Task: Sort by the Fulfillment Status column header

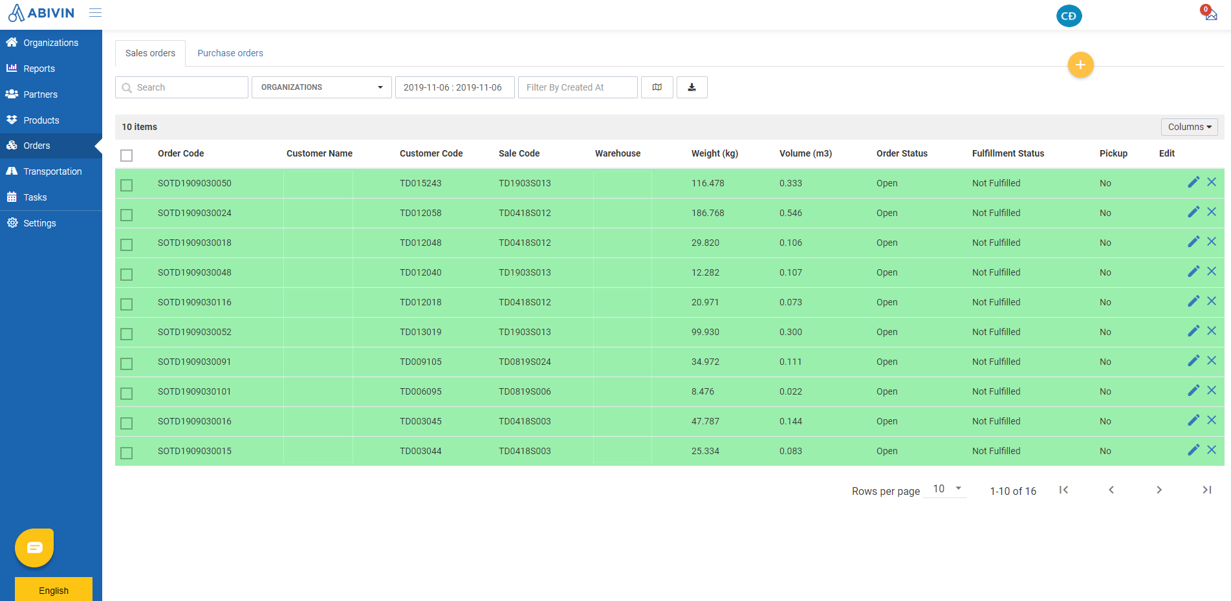Action: pyautogui.click(x=1008, y=153)
